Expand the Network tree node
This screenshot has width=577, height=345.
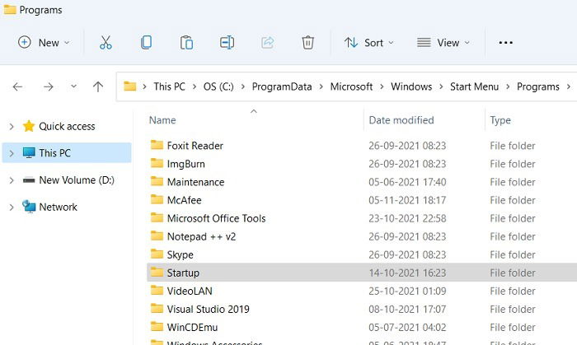[x=12, y=207]
